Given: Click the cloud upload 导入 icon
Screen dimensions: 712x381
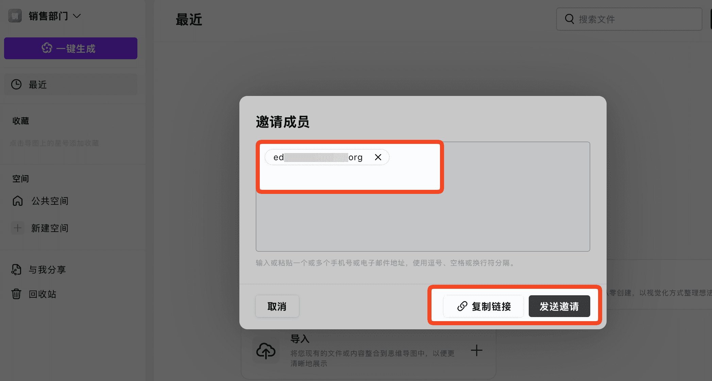Looking at the screenshot, I should (x=266, y=351).
